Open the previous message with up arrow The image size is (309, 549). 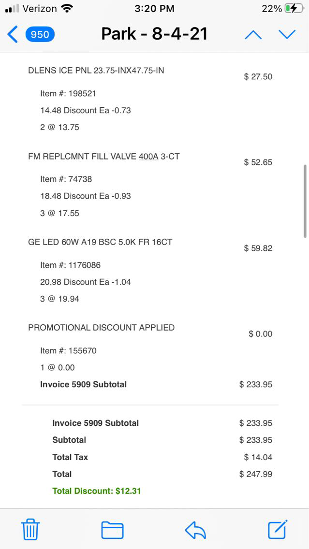coord(253,34)
